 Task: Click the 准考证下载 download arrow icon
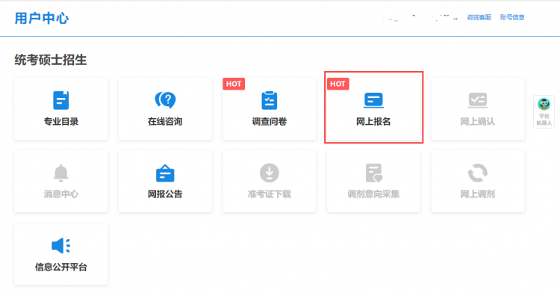pos(270,173)
